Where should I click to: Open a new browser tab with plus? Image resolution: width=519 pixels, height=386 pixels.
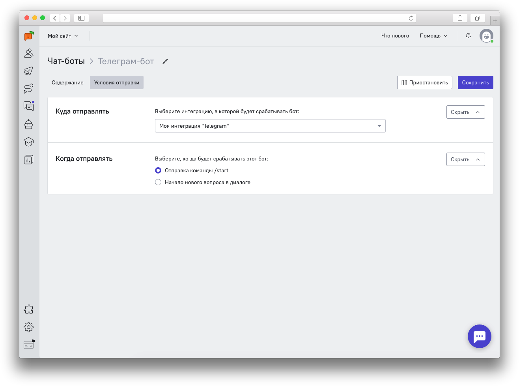[x=495, y=21]
